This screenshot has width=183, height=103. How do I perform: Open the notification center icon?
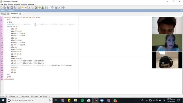click(x=178, y=100)
